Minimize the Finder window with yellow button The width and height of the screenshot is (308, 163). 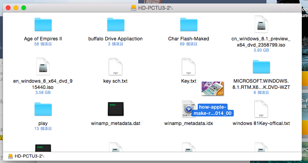(16, 8)
